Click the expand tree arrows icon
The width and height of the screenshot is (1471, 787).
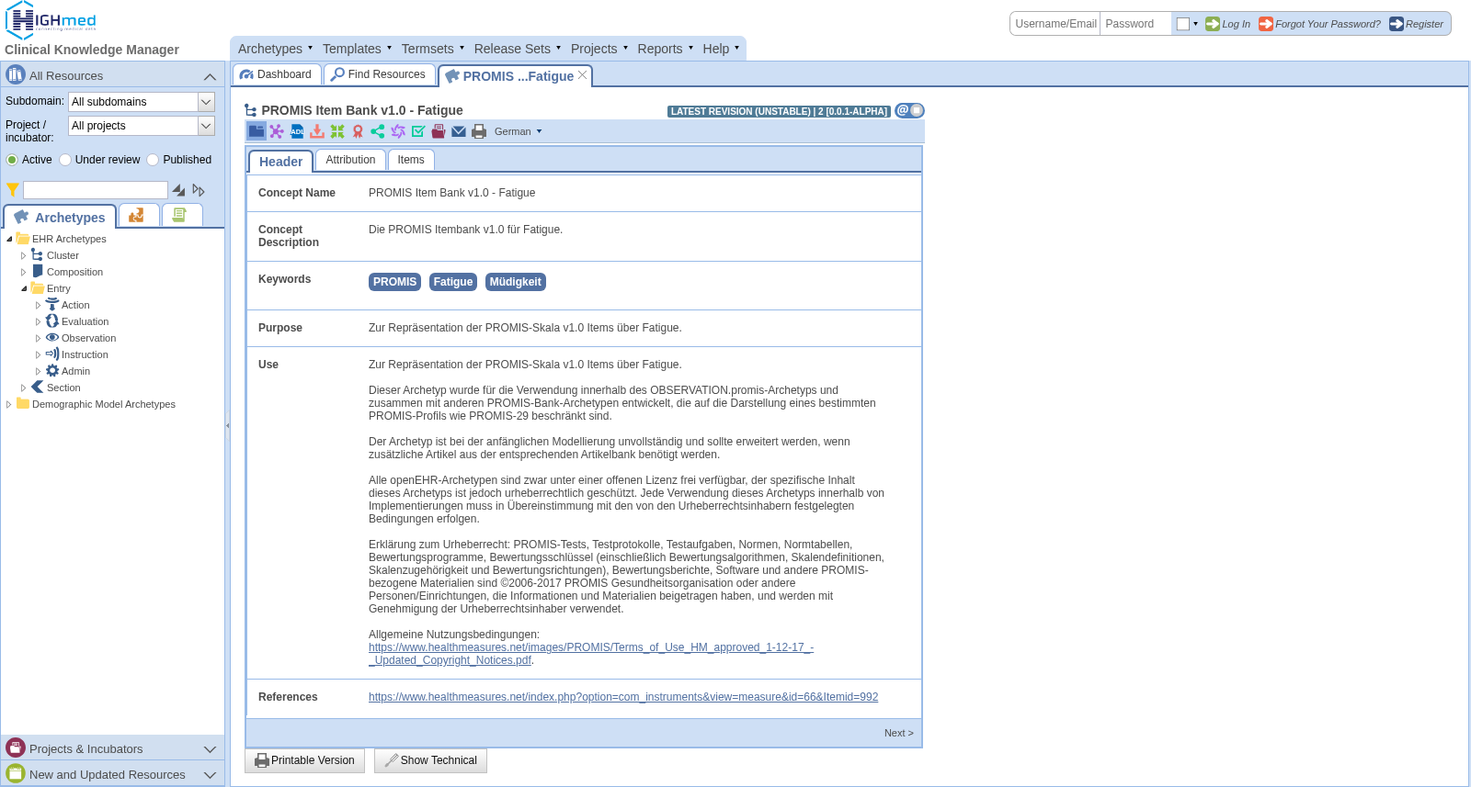[199, 190]
